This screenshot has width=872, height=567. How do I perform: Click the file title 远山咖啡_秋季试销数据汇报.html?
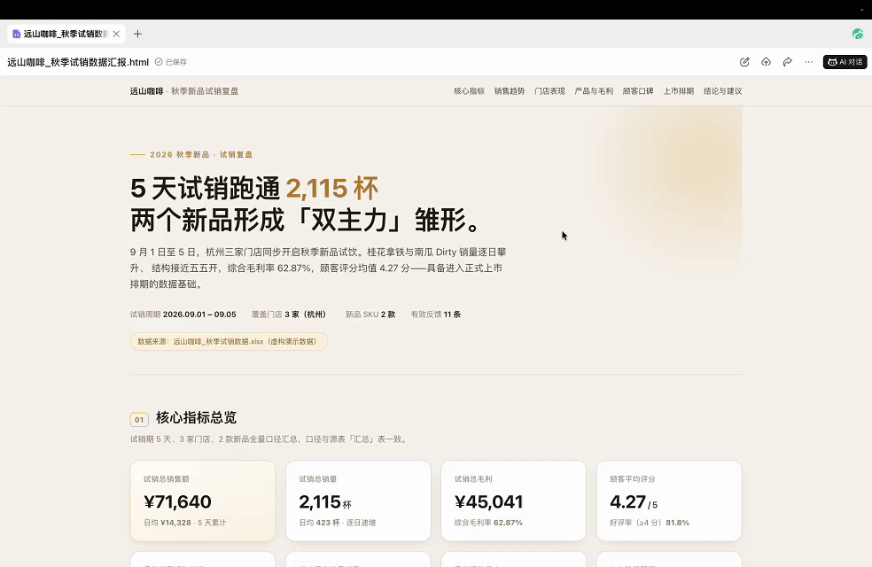[x=78, y=62]
